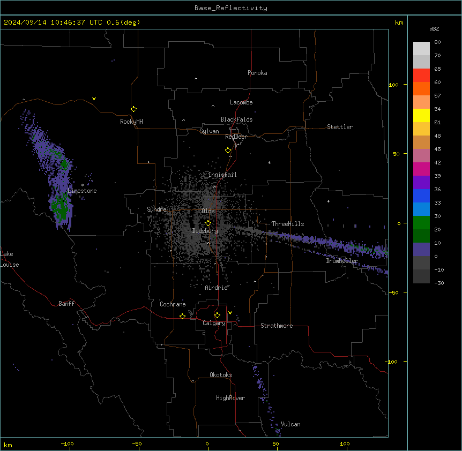The height and width of the screenshot is (451, 462).
Task: Click the yellow diamond marker between Olds and Didsbury
Action: click(208, 223)
